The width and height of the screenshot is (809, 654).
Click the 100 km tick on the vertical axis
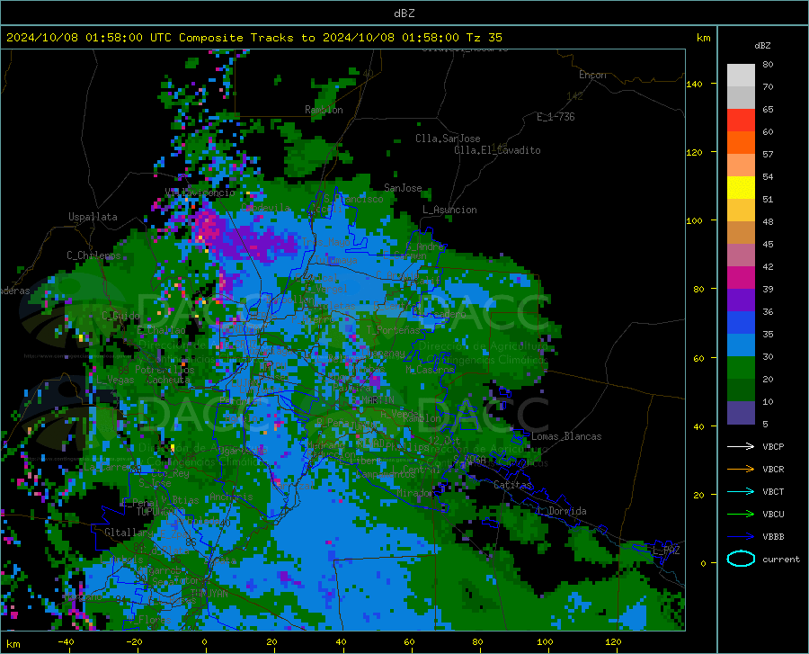click(695, 220)
